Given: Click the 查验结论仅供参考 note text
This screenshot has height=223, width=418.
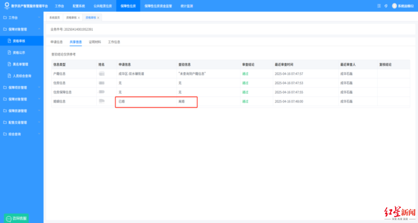Looking at the screenshot, I should (64, 54).
